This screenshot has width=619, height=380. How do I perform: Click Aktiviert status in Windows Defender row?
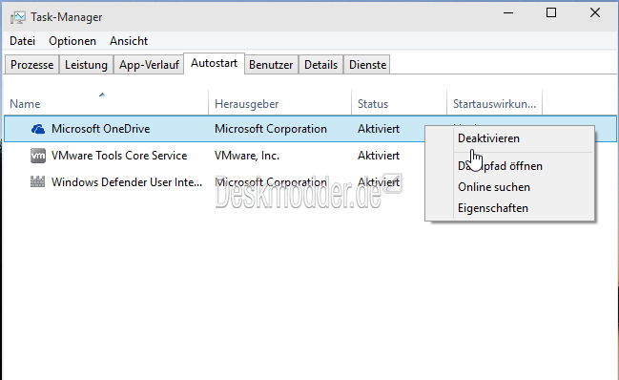[x=379, y=182]
